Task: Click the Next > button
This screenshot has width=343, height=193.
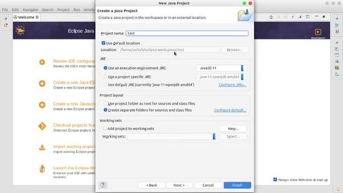Action: pos(179,185)
